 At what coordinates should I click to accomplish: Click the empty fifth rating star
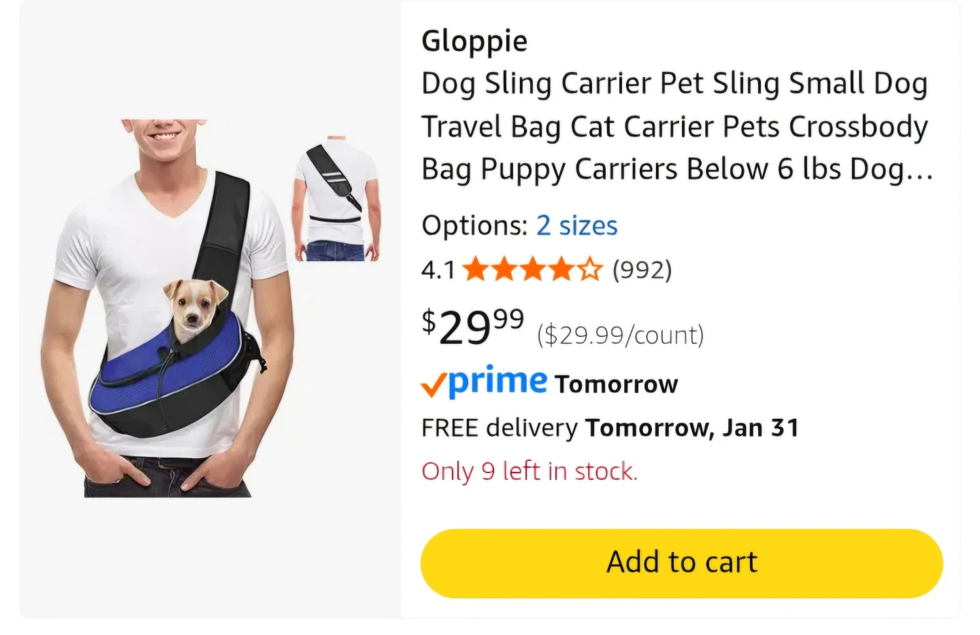tap(590, 270)
